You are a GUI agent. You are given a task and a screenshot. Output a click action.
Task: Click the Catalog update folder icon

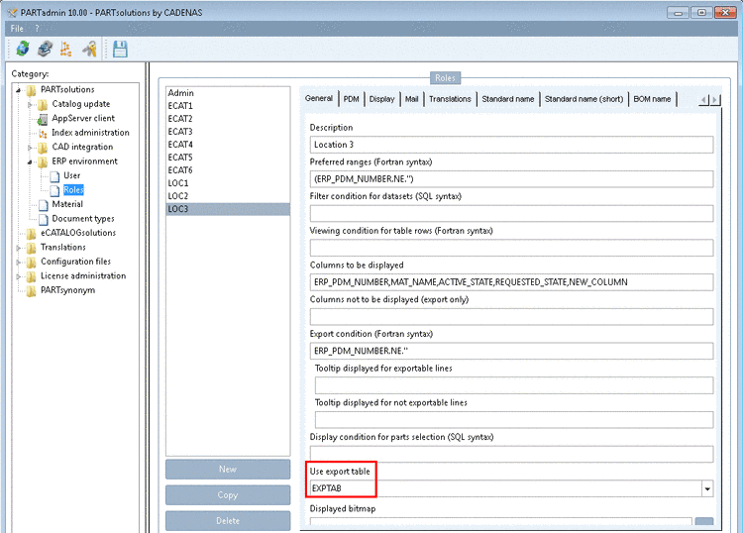tap(43, 104)
